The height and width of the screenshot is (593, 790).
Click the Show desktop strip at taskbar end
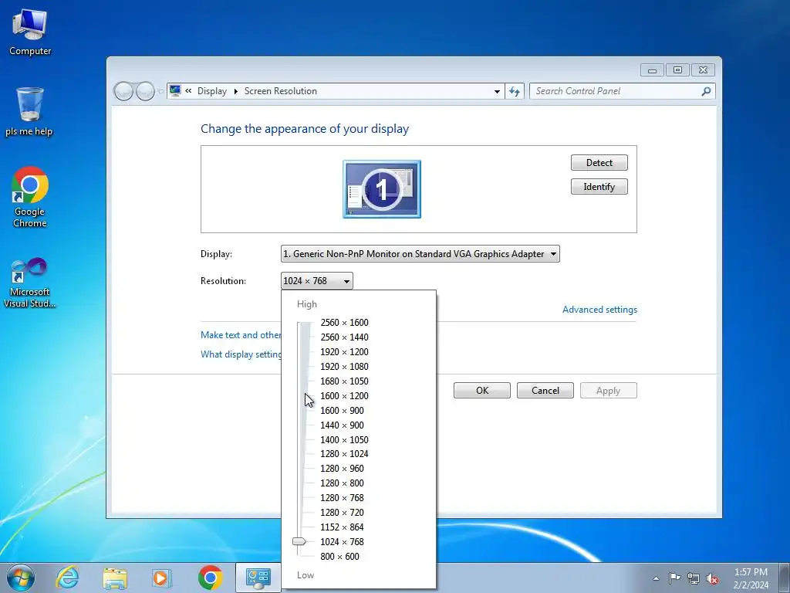point(785,578)
